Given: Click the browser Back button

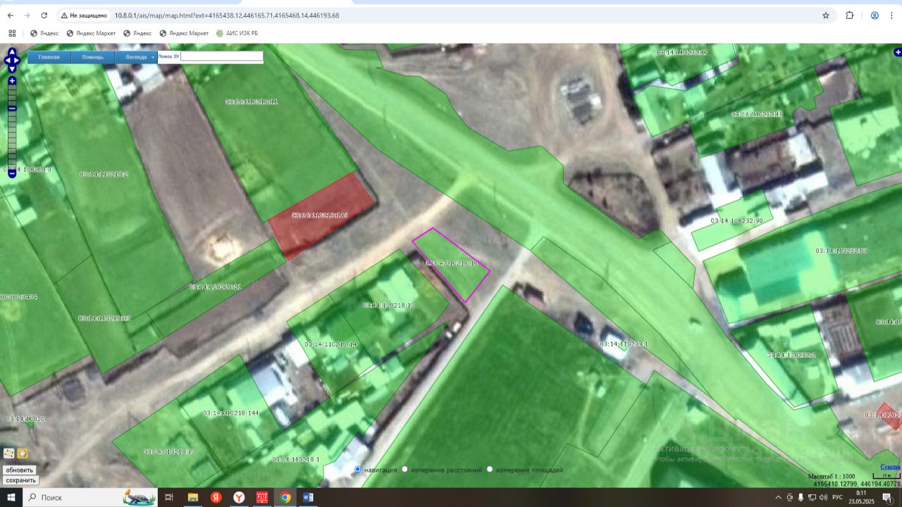Looking at the screenshot, I should (10, 15).
